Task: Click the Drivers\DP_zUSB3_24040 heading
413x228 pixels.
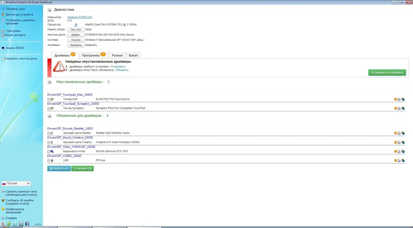Action: coord(64,156)
